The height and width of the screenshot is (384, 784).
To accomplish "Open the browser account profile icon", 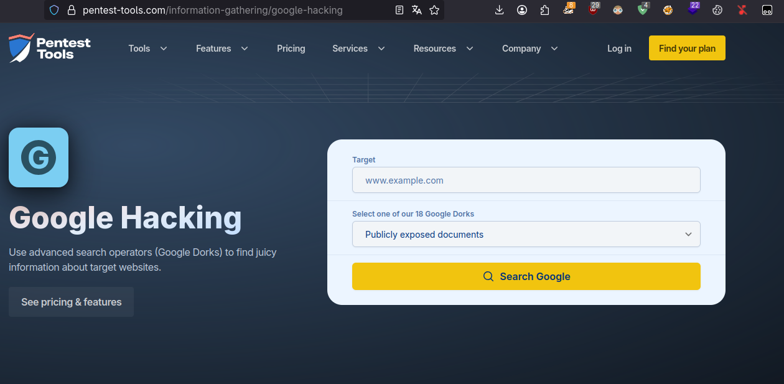I will tap(522, 10).
